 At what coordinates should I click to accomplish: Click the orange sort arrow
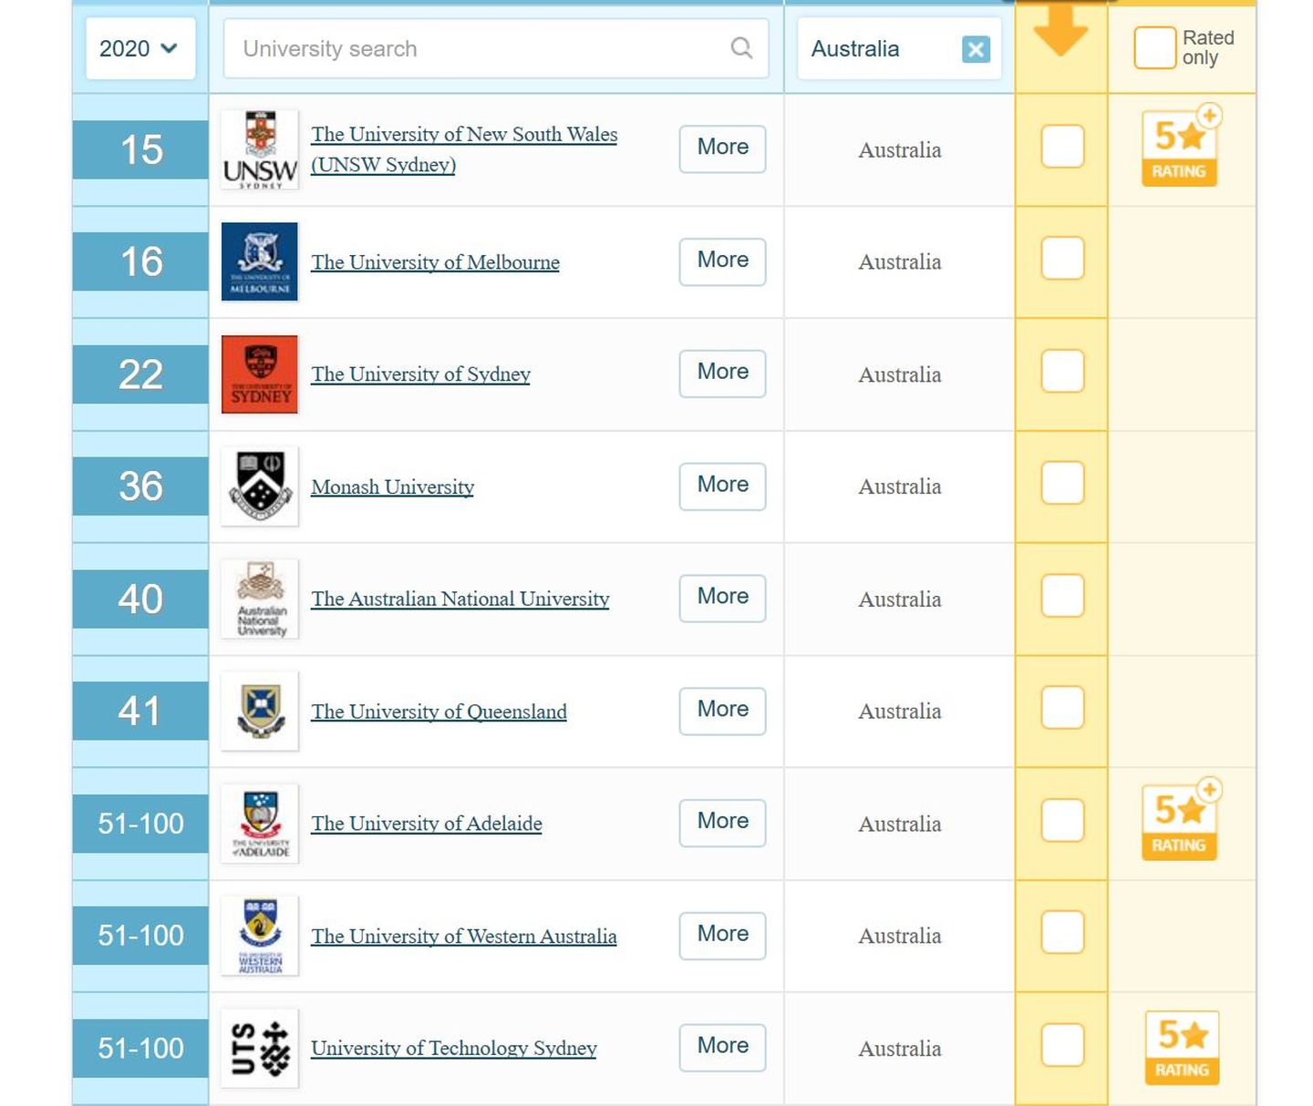tap(1060, 29)
